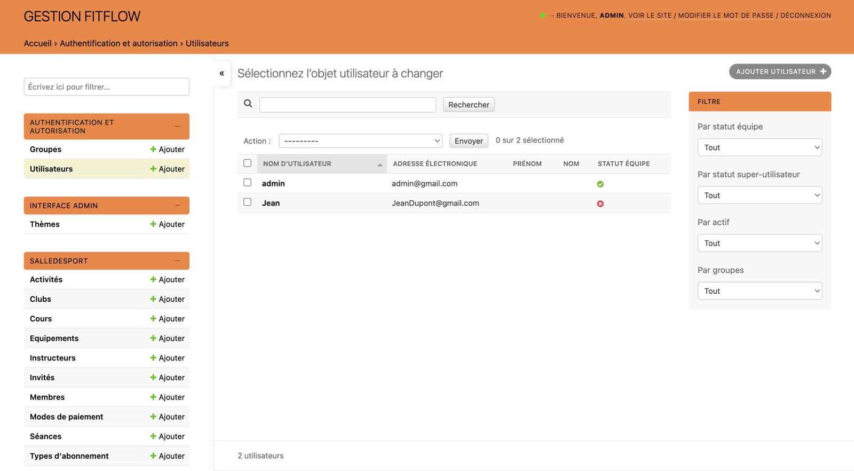
Task: Click the green staff status icon for admin
Action: 600,184
